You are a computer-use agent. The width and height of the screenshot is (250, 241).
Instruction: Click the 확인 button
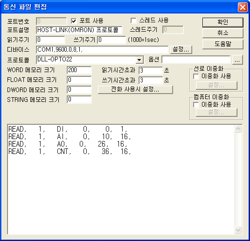223,22
